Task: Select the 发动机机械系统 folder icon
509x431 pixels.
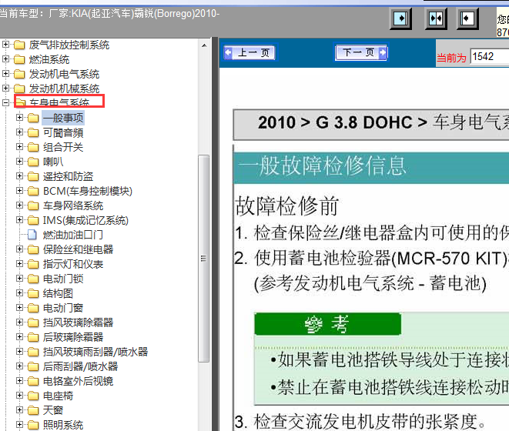Action: pos(19,89)
